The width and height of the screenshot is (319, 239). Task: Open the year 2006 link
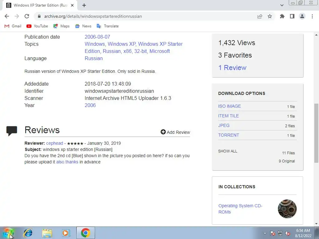click(x=90, y=105)
